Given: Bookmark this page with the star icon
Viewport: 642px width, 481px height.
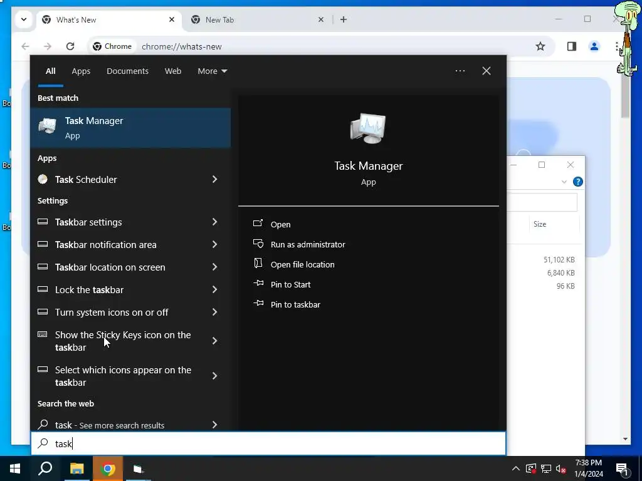Looking at the screenshot, I should 540,46.
